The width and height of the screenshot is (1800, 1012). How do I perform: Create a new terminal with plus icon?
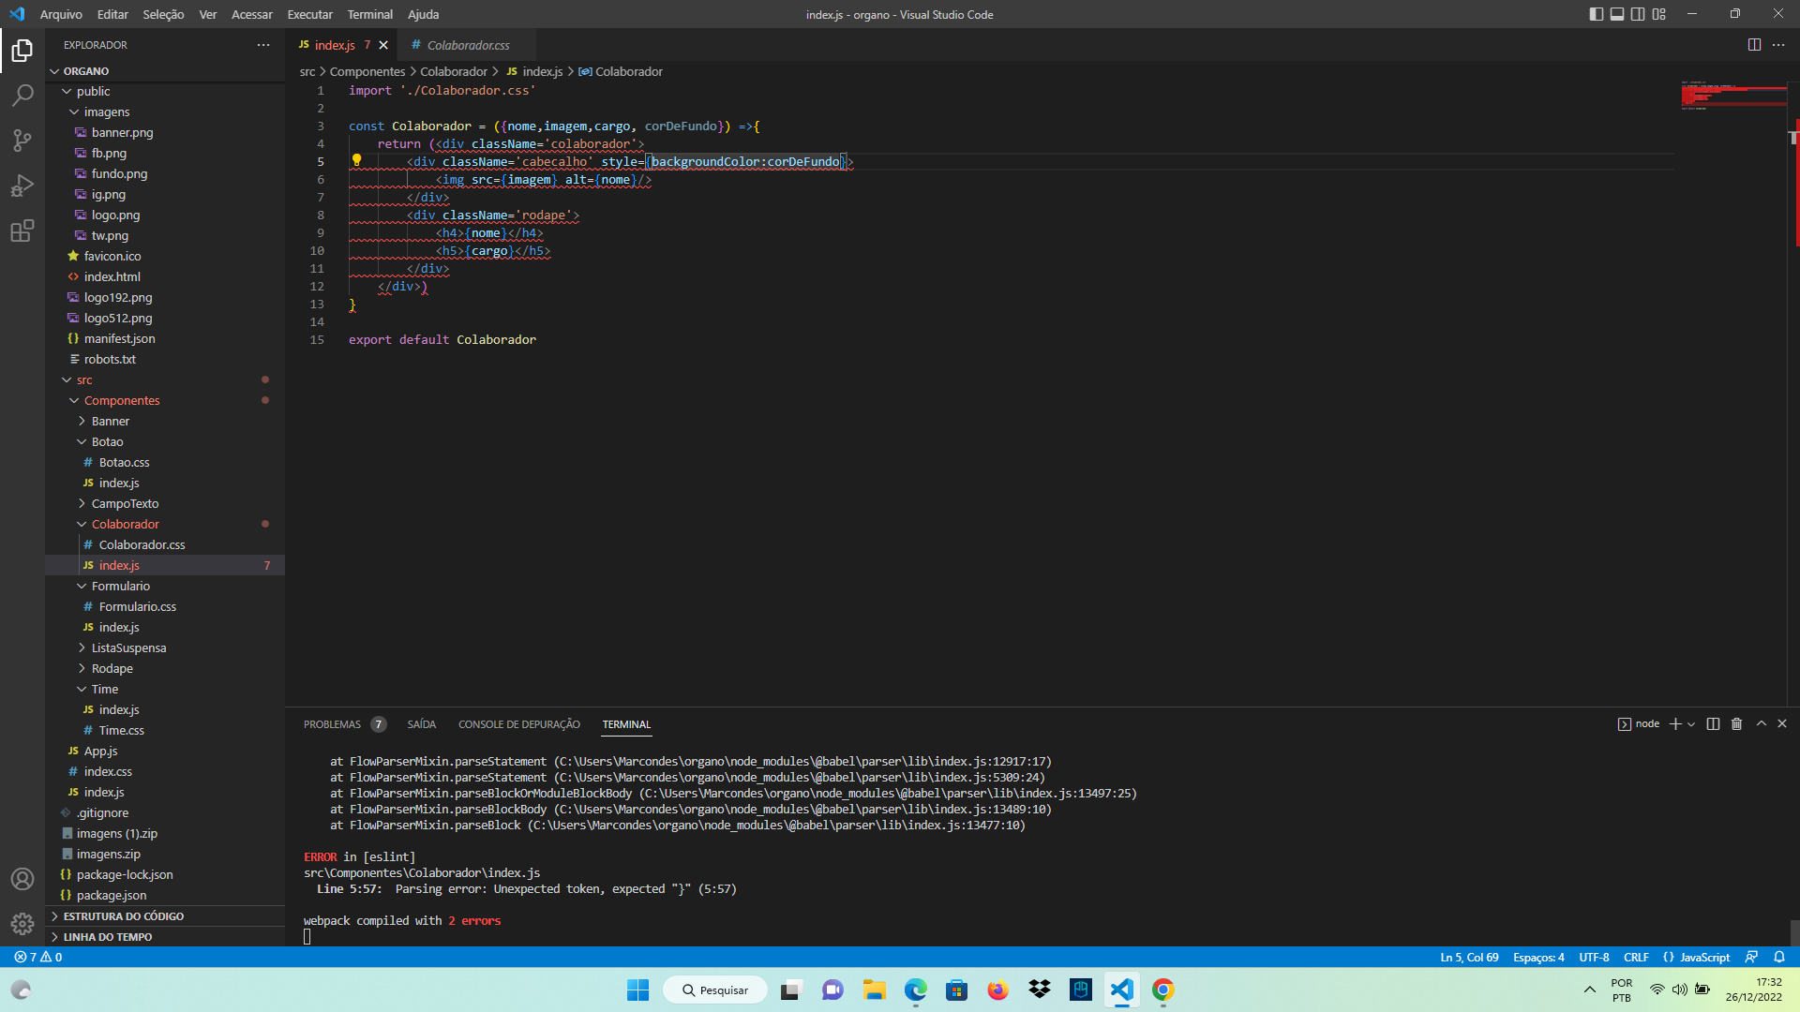tap(1675, 724)
